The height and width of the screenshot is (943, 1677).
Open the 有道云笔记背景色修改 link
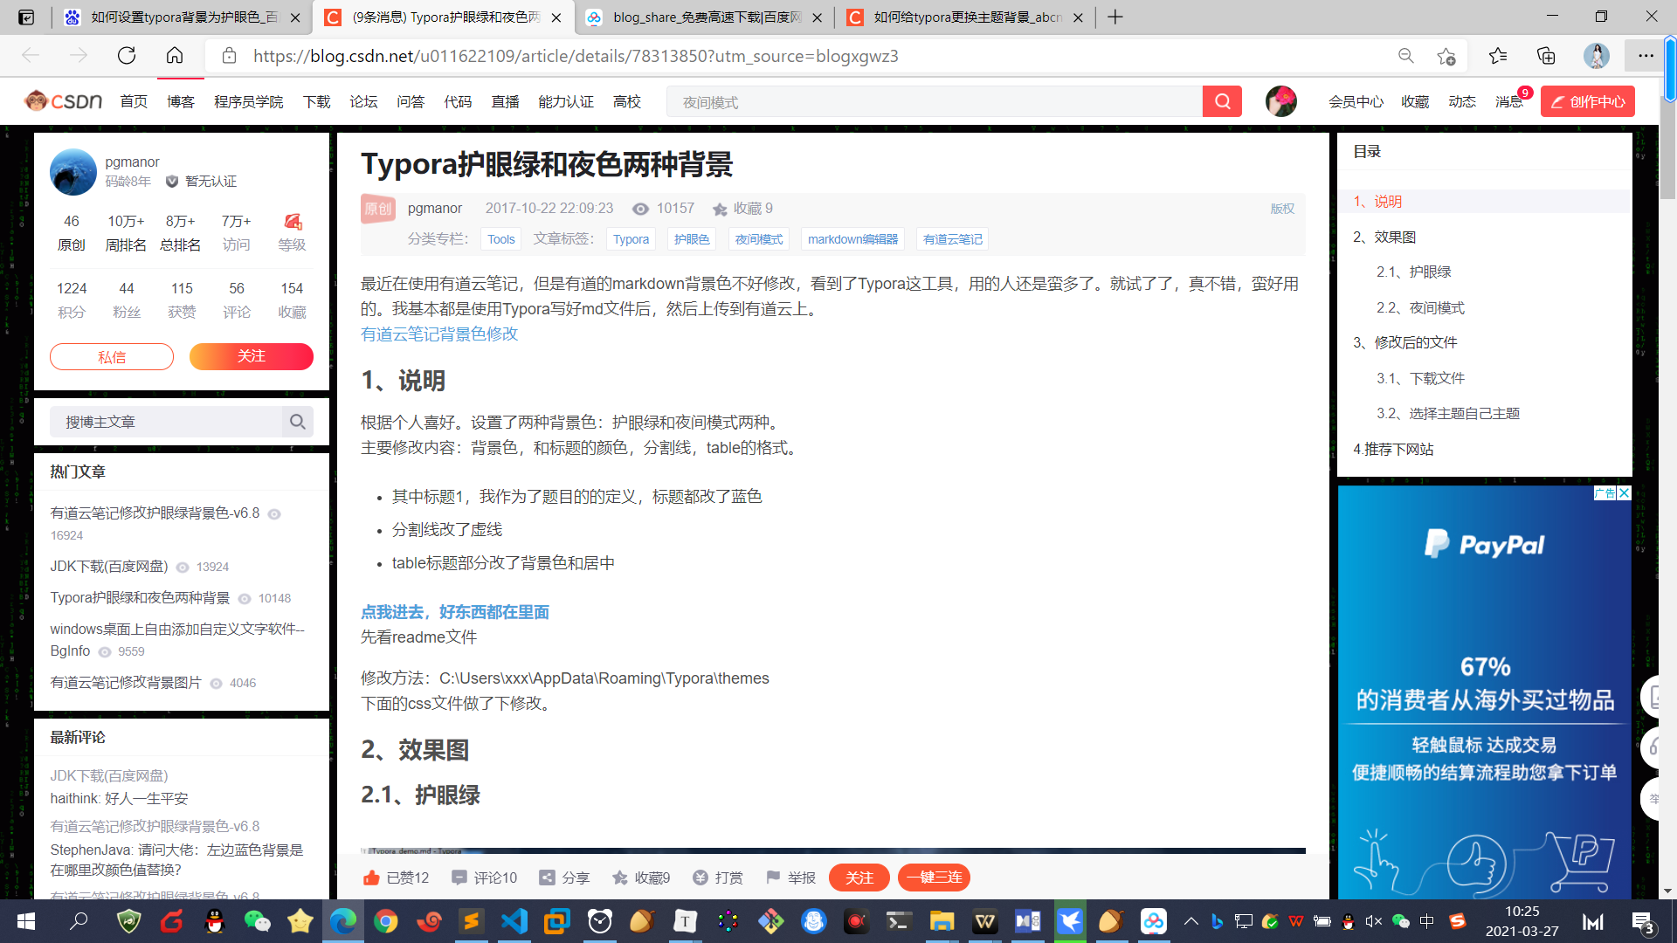439,334
